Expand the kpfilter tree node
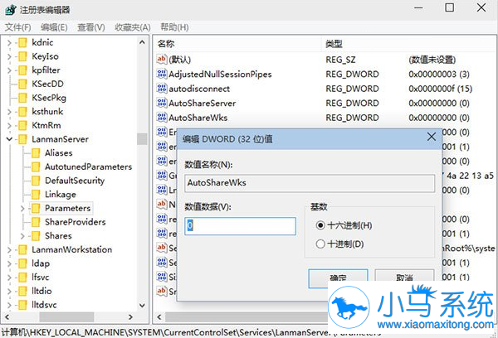The height and width of the screenshot is (338, 498). [9, 70]
